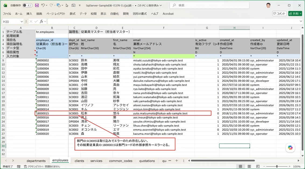Select row 22 header
This screenshot has width=305, height=169.
(3, 113)
